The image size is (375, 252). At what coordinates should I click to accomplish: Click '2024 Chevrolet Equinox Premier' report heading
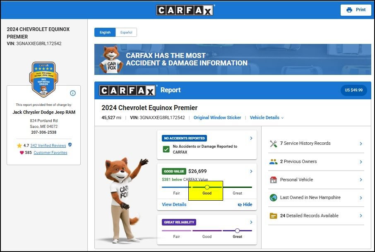[x=149, y=108]
